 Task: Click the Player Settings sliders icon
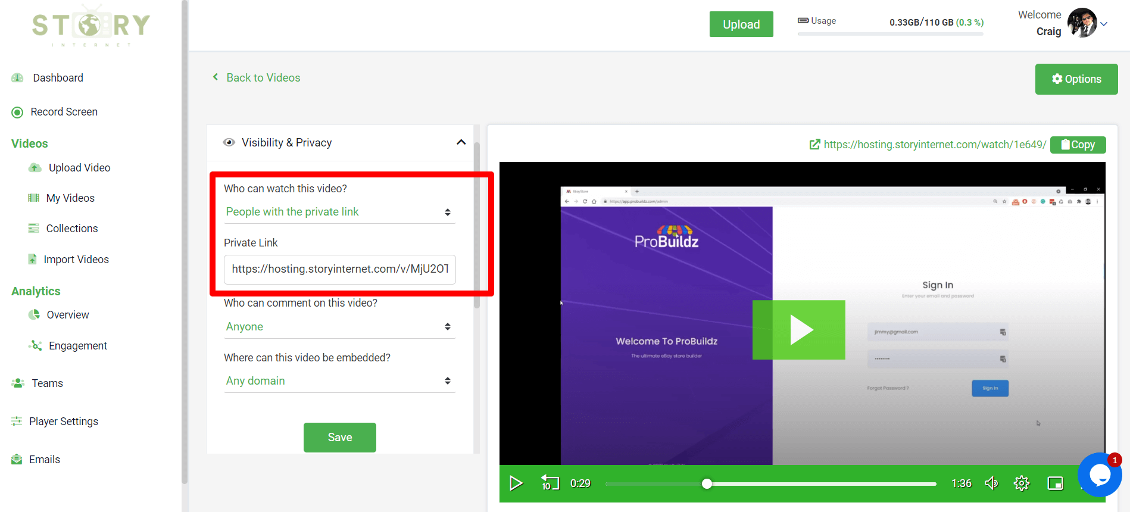pyautogui.click(x=17, y=421)
